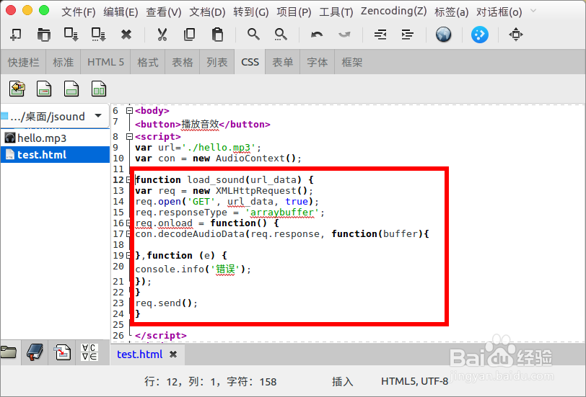Click the New file icon
586x397 pixels.
coord(16,35)
